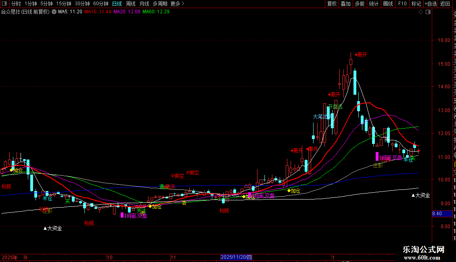Image resolution: width=456 pixels, height=262 pixels.
Task: Click the ▲大资金 marker at right side
Action: [x=420, y=195]
